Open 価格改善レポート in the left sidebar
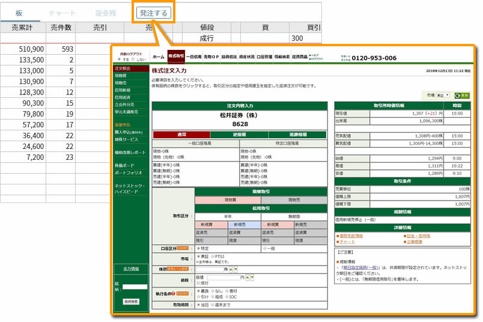Viewport: 483px width, 322px height. pyautogui.click(x=131, y=153)
